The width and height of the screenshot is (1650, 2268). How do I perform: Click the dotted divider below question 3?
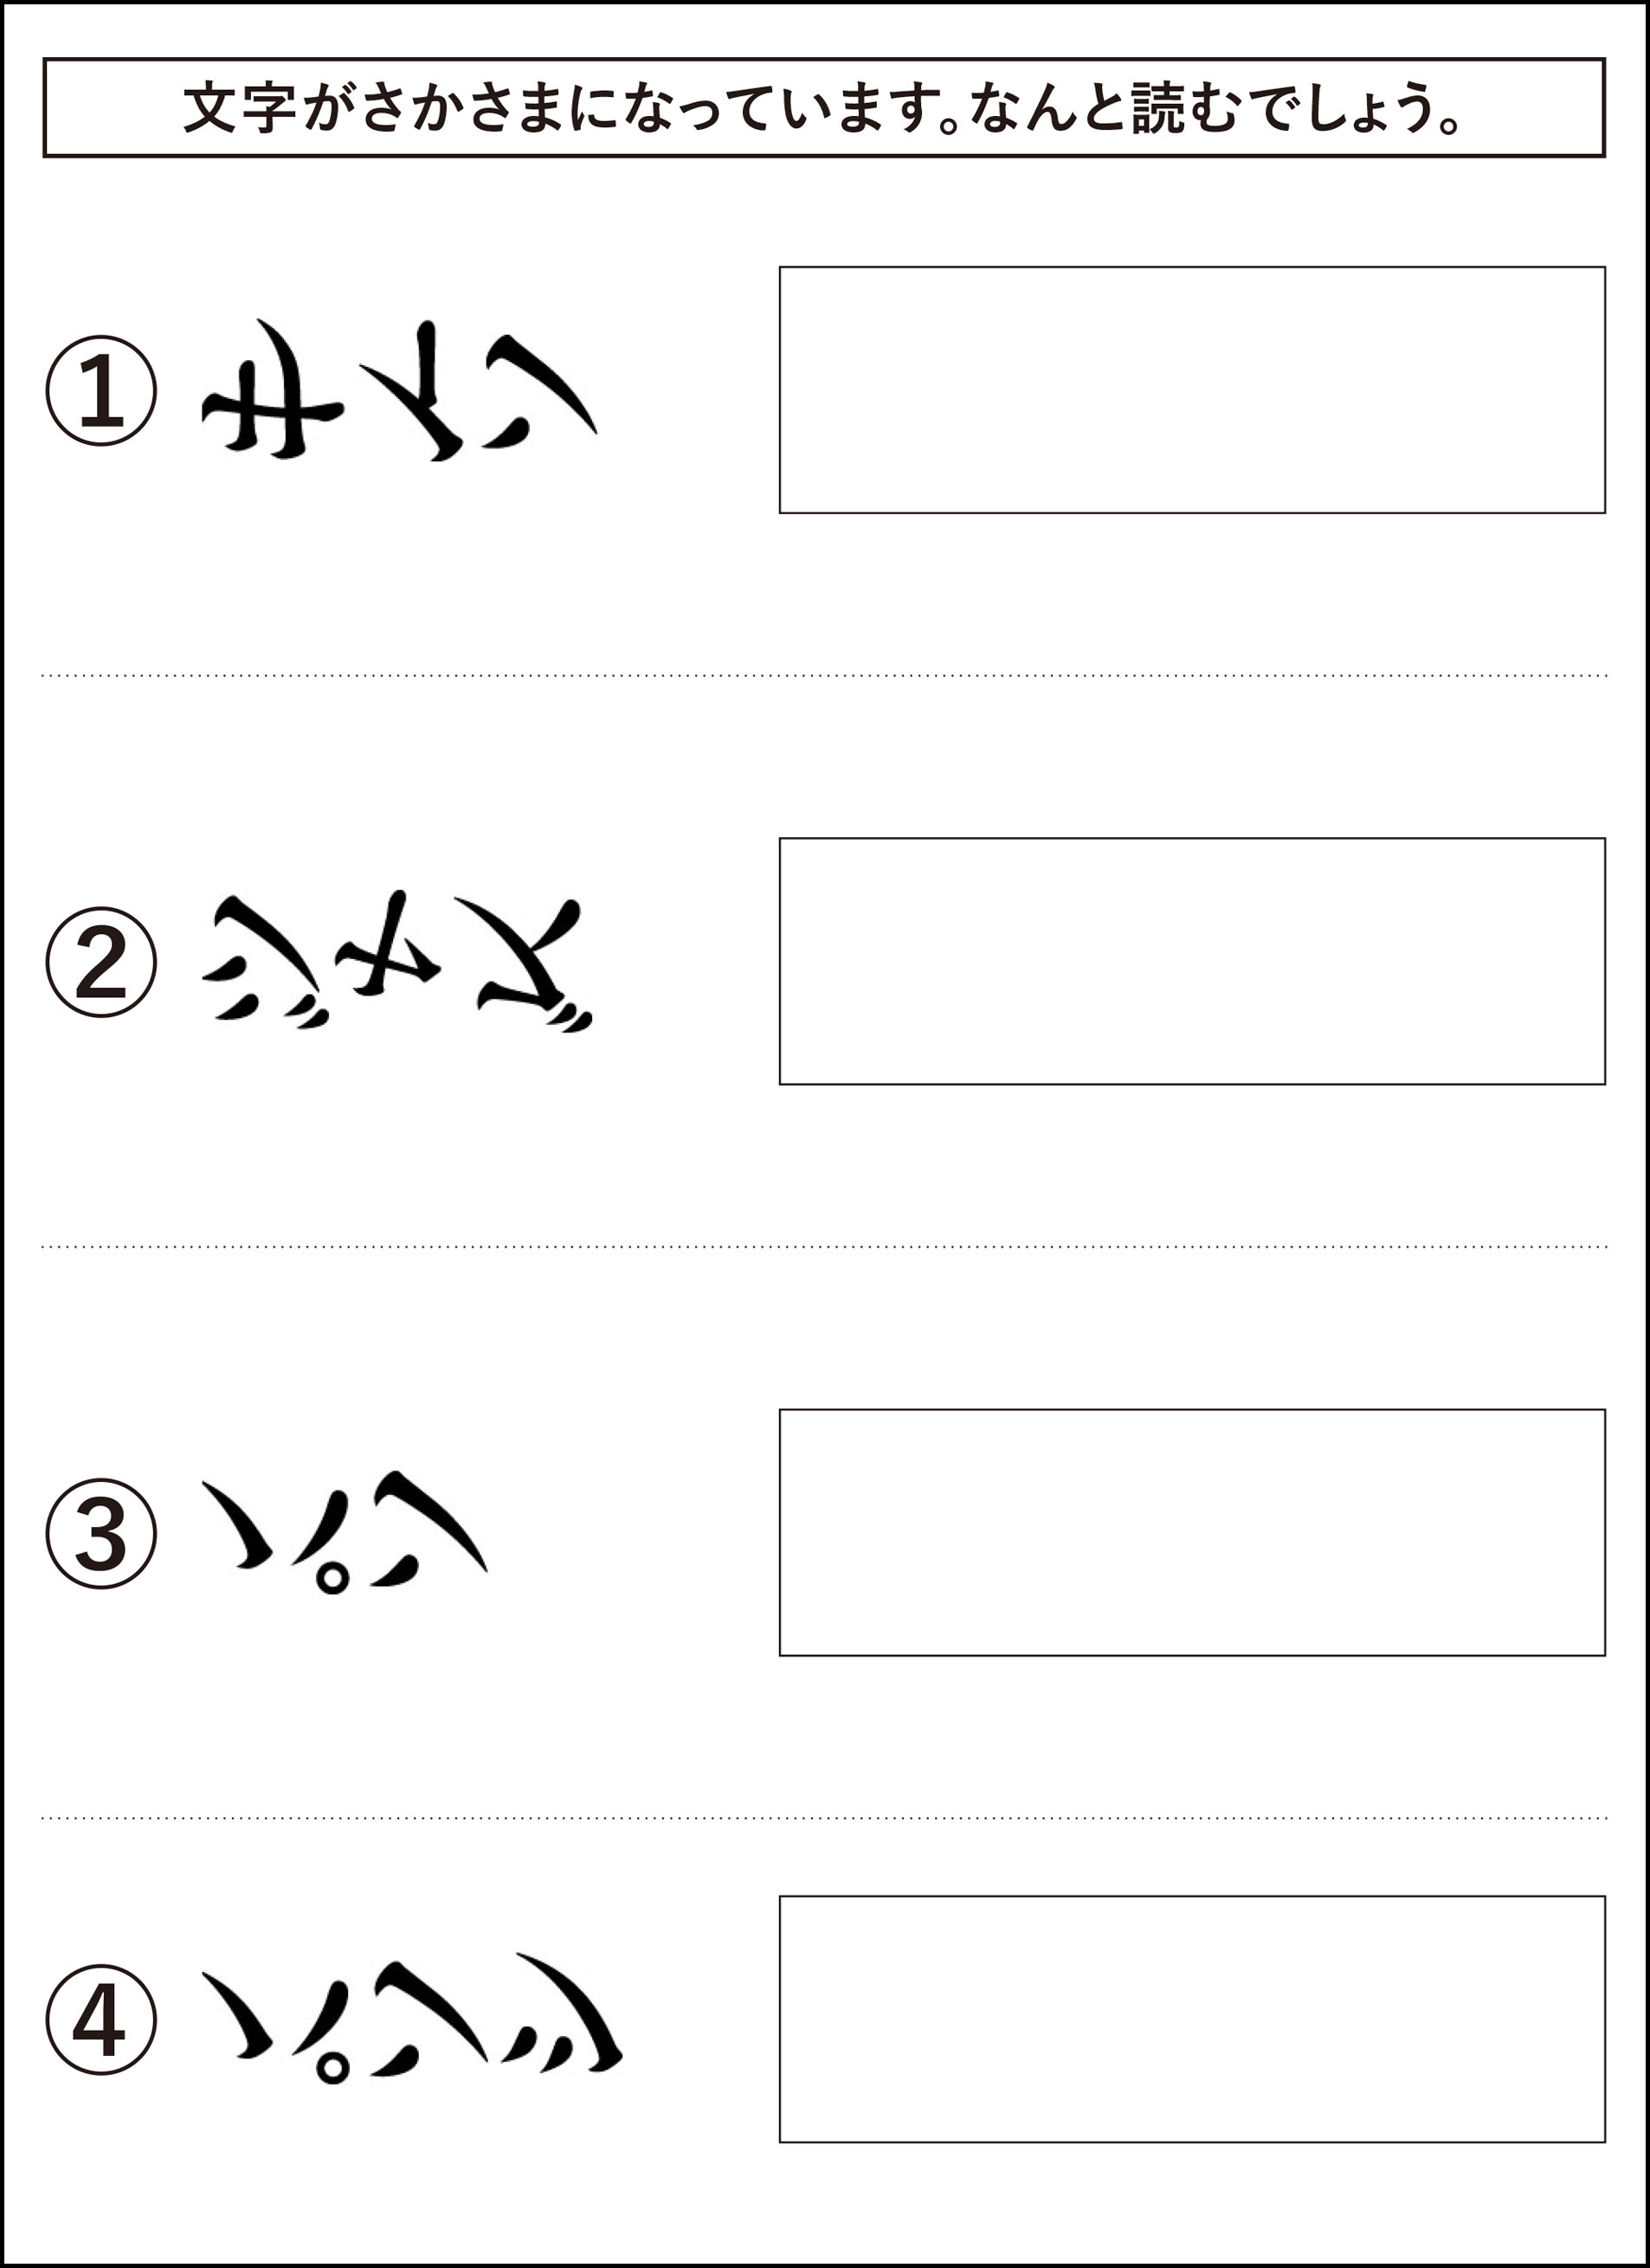(824, 1818)
